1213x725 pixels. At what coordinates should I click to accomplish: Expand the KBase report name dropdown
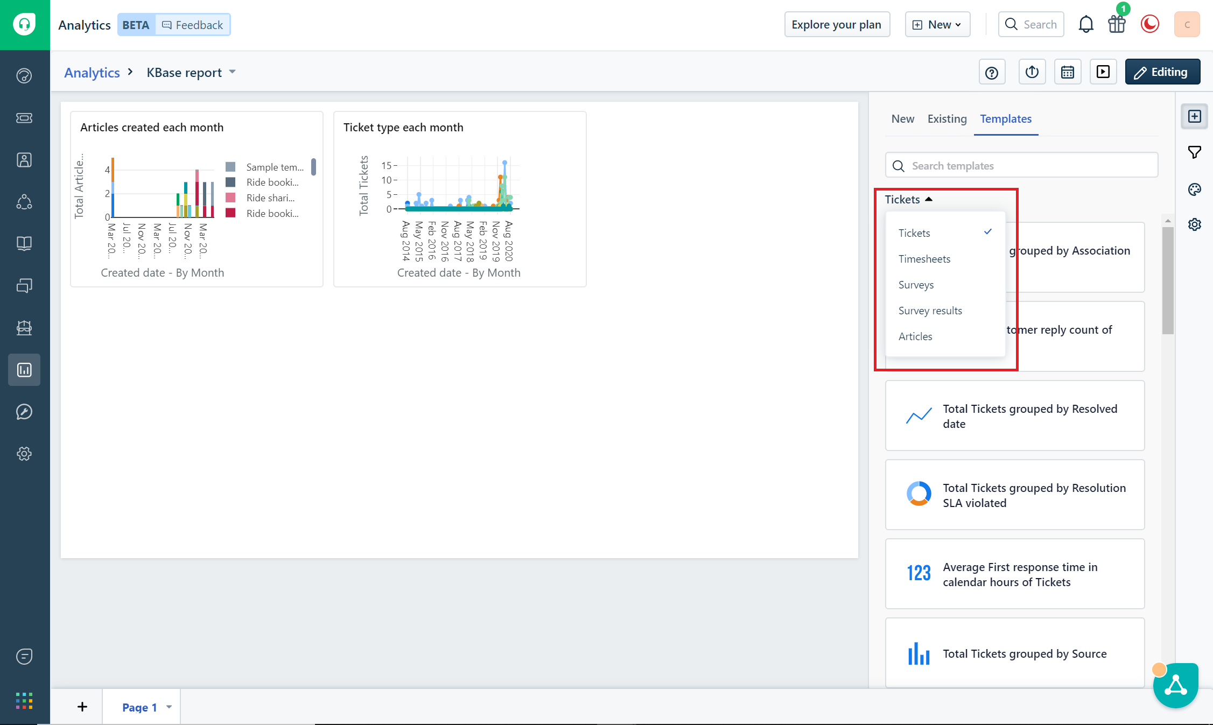tap(233, 72)
